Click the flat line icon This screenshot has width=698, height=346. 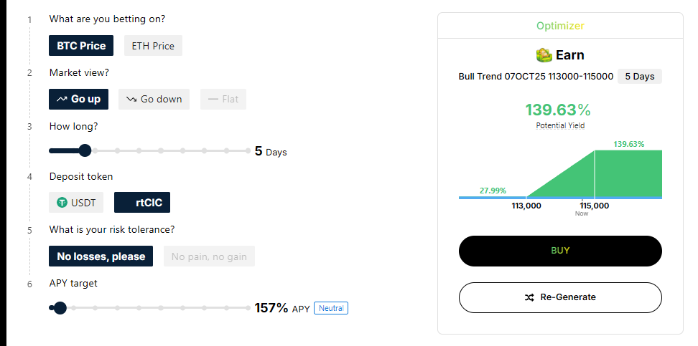pos(213,99)
